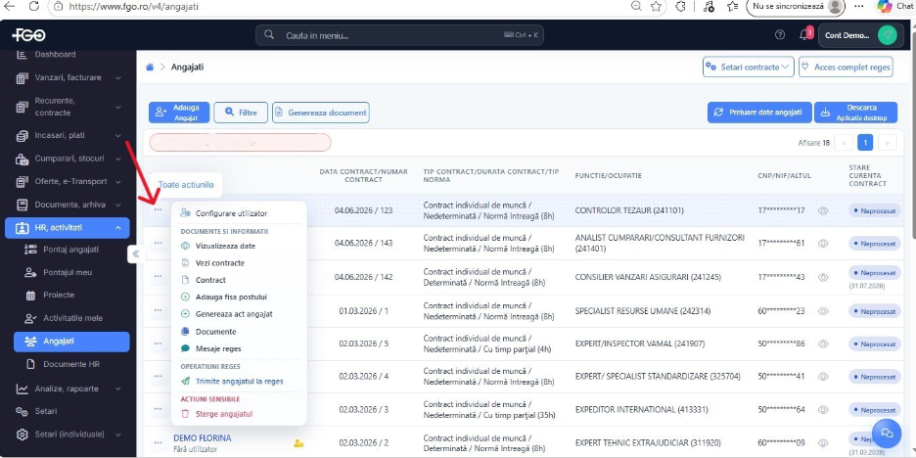Click three-dots actions for CONTROLOR TEZAUR row
Viewport: 916px width, 458px height.
(159, 210)
